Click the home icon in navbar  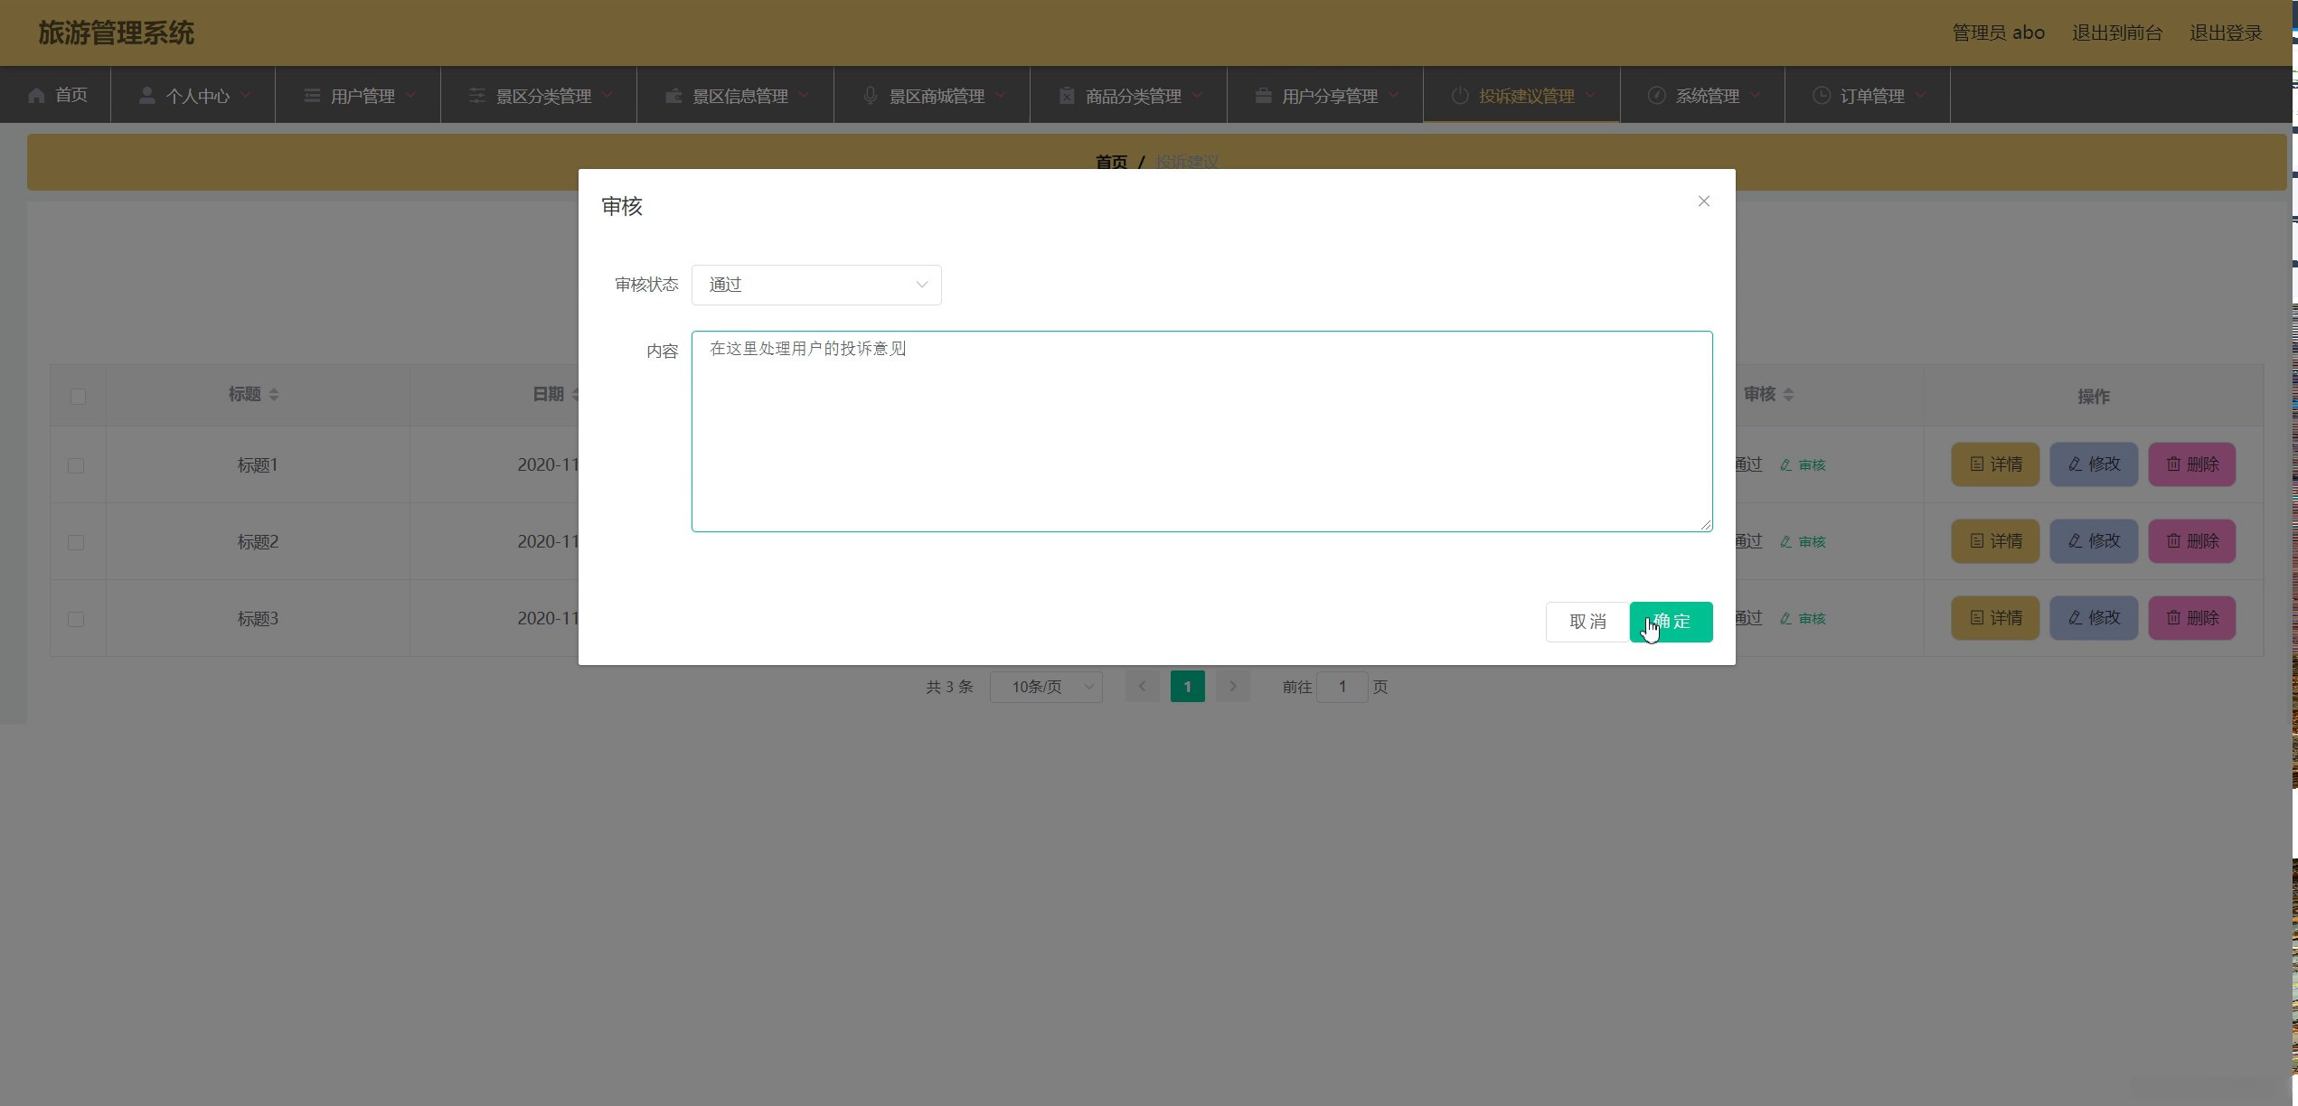36,95
